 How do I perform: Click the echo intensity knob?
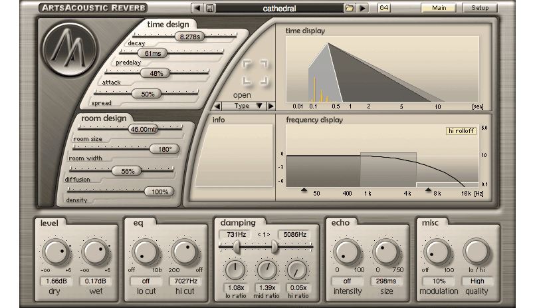(x=347, y=253)
